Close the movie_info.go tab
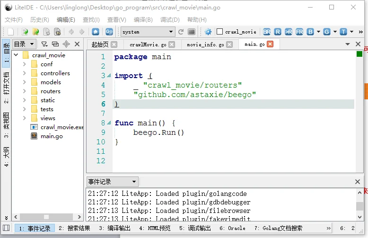 [229, 44]
